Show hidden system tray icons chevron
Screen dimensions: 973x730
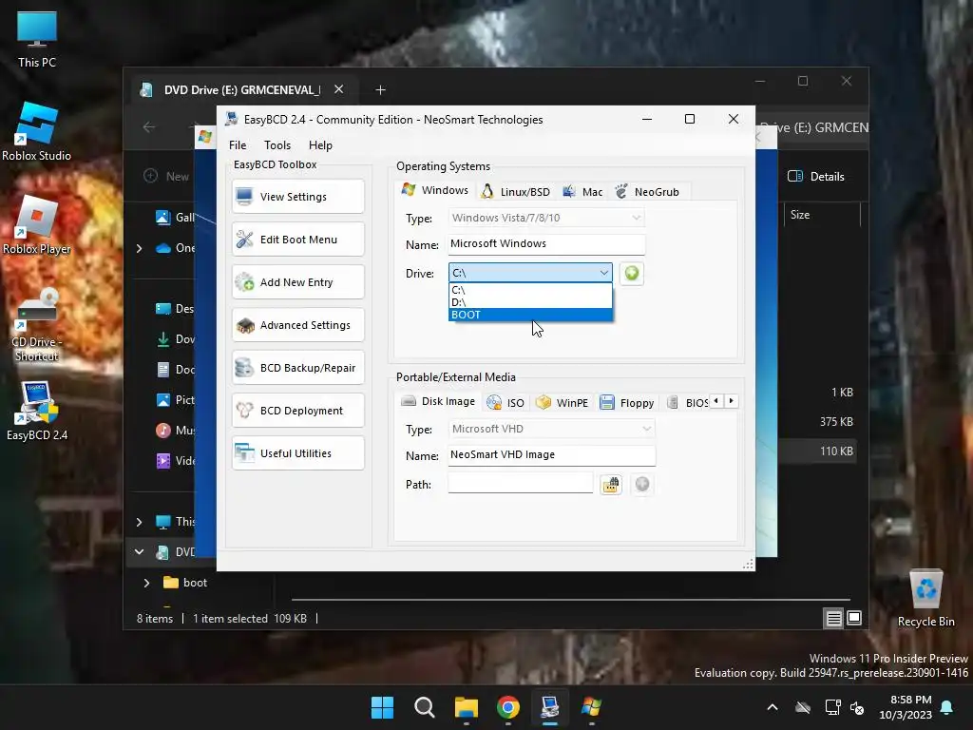click(x=773, y=707)
